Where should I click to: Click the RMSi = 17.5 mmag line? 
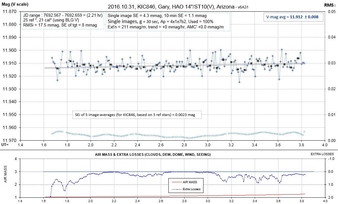[x=60, y=25]
